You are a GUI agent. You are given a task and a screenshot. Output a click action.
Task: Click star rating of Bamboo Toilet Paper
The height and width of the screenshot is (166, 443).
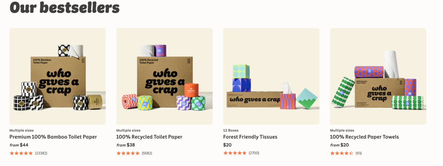pyautogui.click(x=21, y=153)
